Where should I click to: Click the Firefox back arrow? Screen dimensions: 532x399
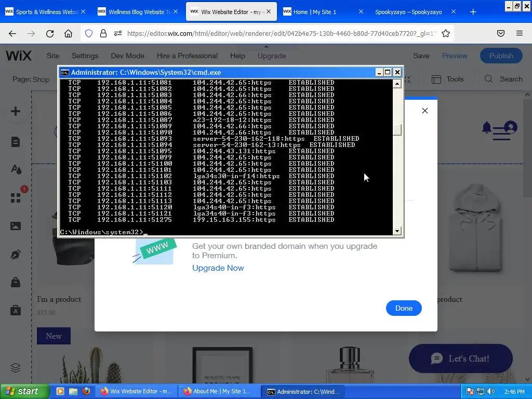click(x=12, y=33)
